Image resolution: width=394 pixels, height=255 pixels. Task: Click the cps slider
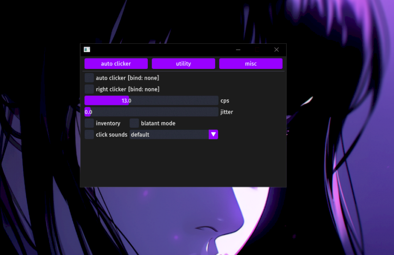pos(151,100)
